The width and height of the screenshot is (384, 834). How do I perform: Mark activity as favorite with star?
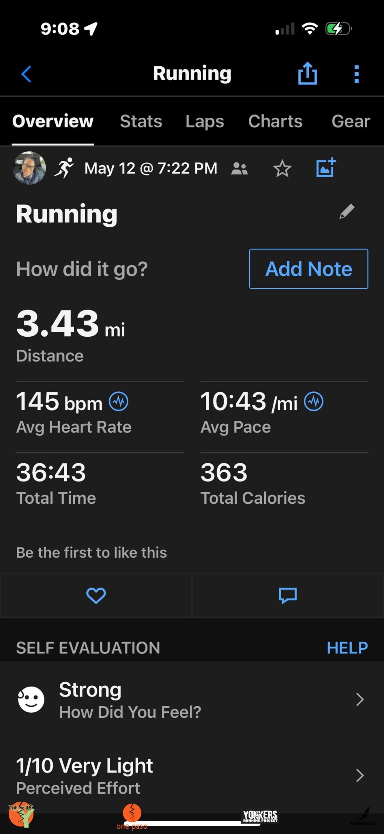click(282, 169)
